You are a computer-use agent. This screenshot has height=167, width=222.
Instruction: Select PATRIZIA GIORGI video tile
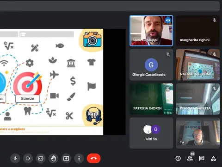(x=151, y=99)
